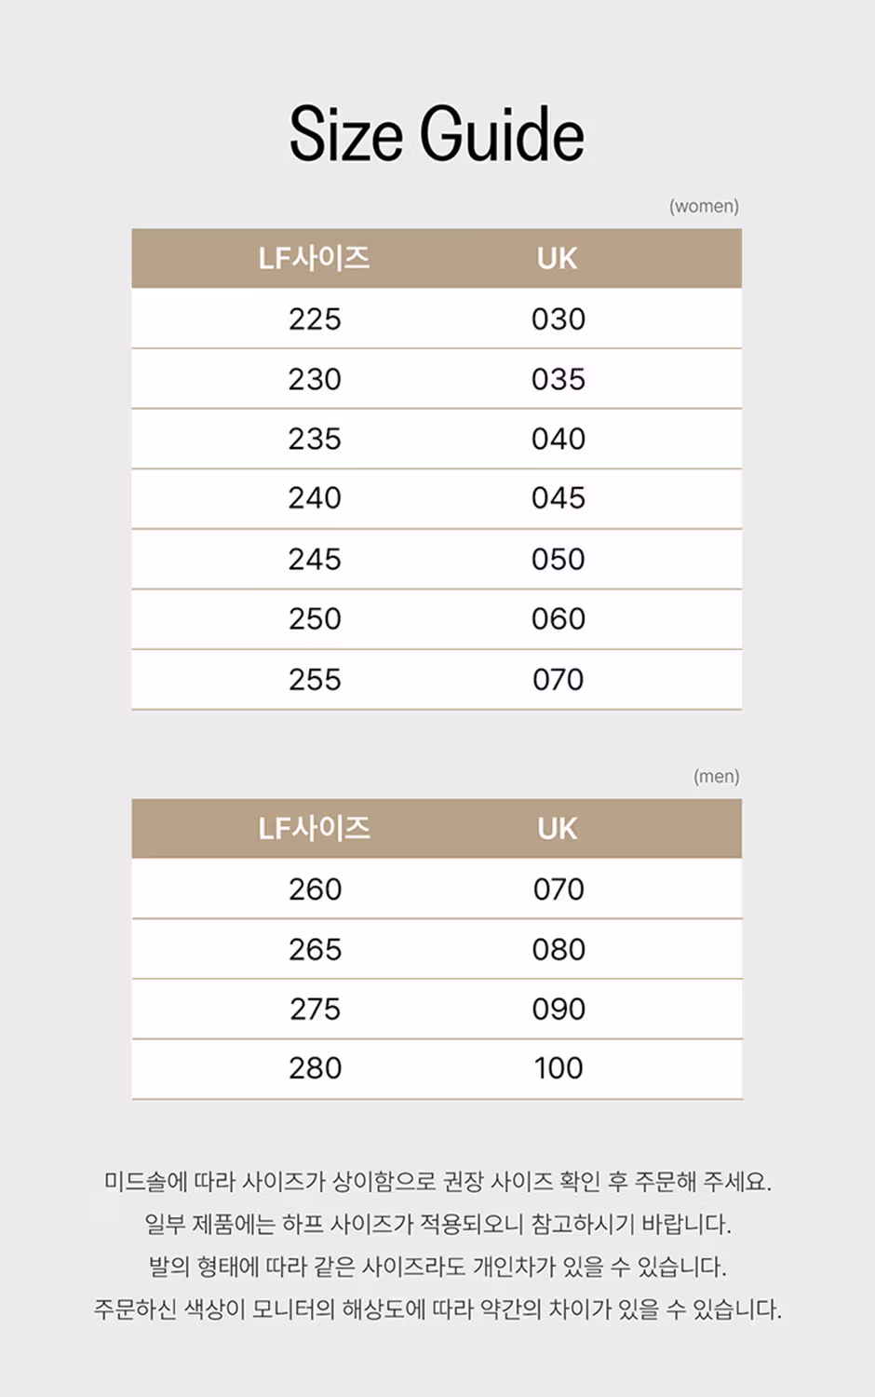The image size is (875, 1397).
Task: Click the Size Guide heading
Action: [x=437, y=134]
